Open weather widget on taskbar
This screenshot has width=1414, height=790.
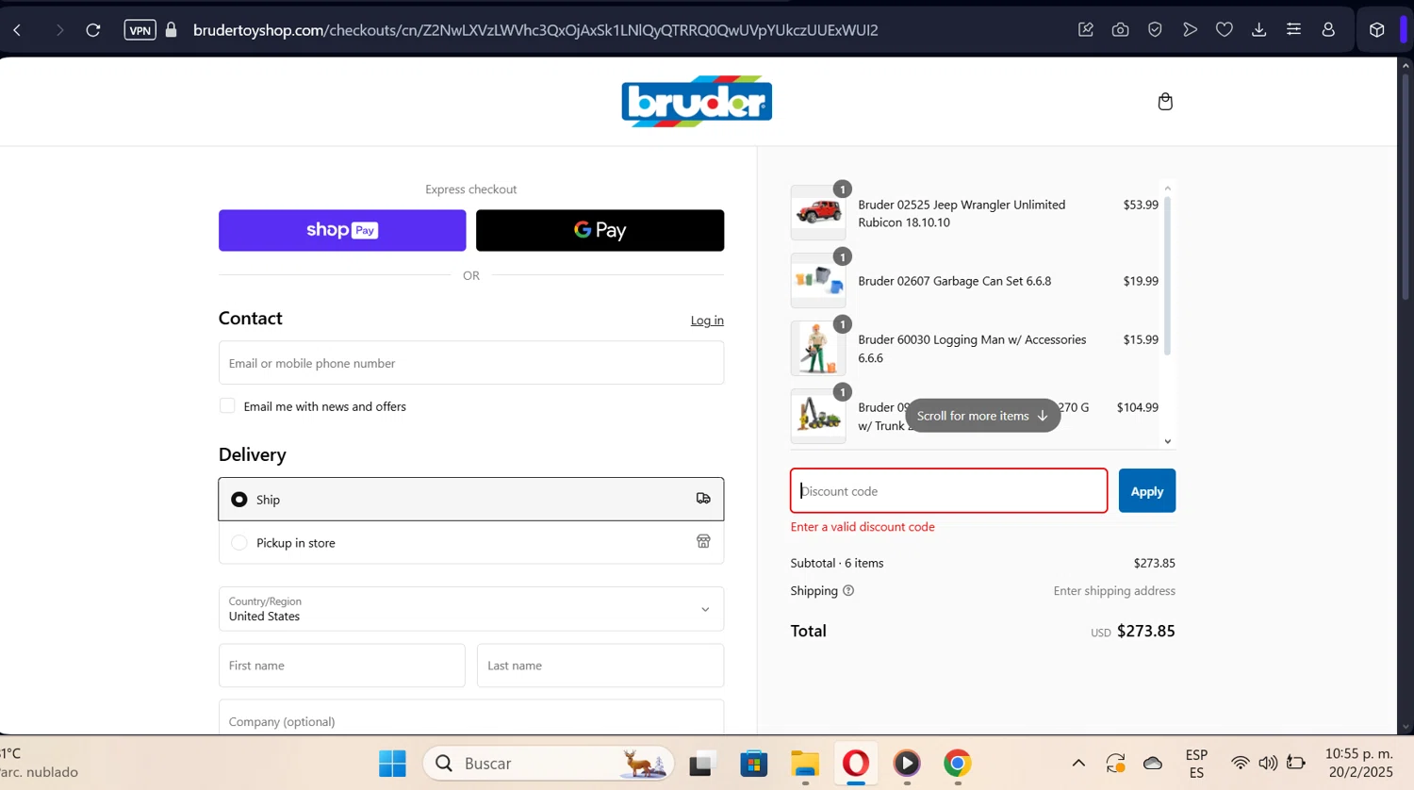tap(40, 763)
